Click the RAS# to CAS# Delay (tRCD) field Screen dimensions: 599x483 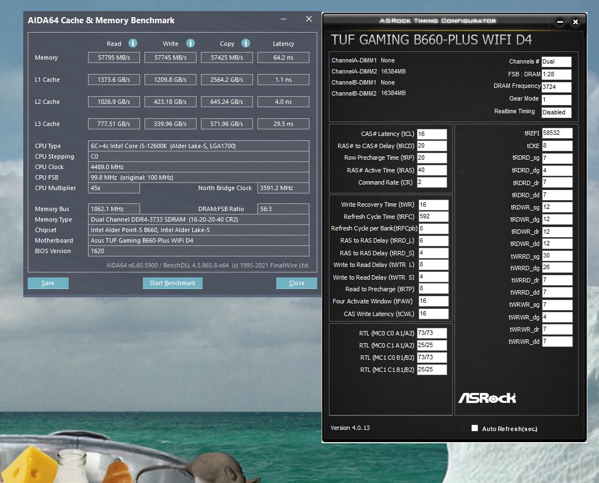[x=432, y=146]
